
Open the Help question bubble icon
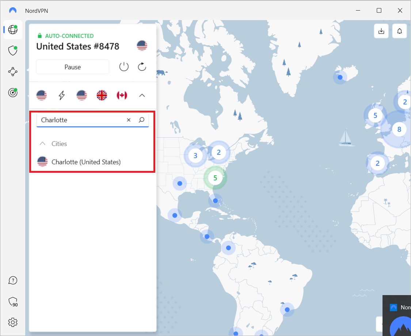click(x=12, y=280)
